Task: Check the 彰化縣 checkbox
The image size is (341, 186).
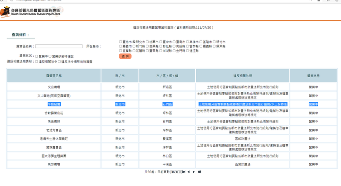Action: [161, 46]
